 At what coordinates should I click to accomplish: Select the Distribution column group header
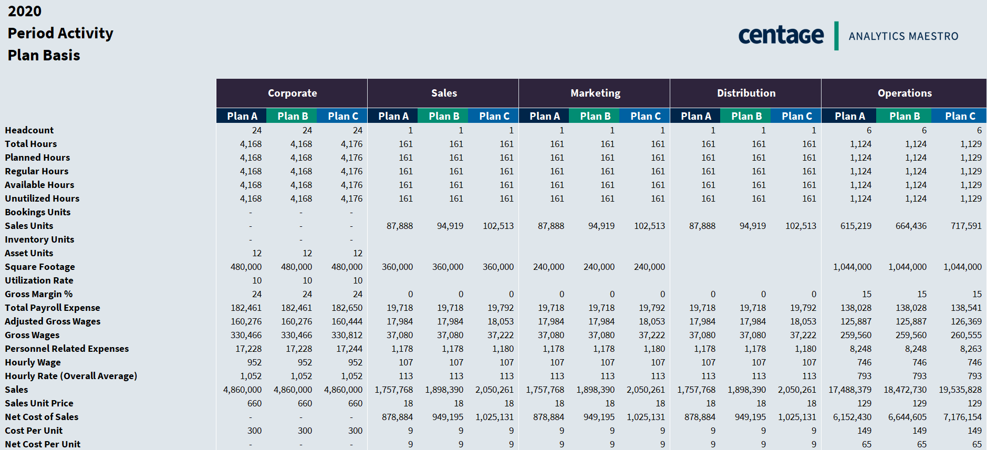tap(746, 93)
